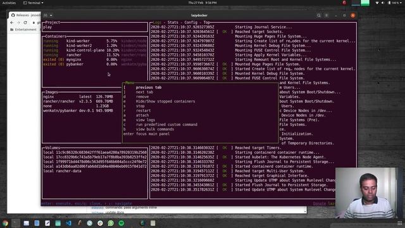Screen dimensions: 405x228
Task: Open the mail app in the dock
Action: pos(27,223)
